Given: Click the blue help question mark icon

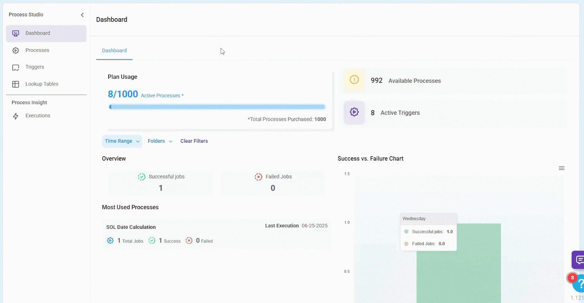Looking at the screenshot, I should click(x=579, y=284).
